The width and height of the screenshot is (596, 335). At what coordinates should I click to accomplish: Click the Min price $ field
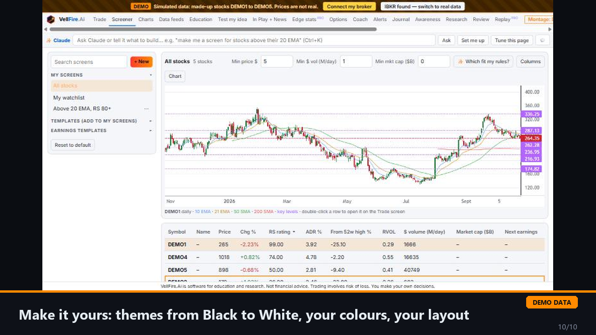point(277,61)
